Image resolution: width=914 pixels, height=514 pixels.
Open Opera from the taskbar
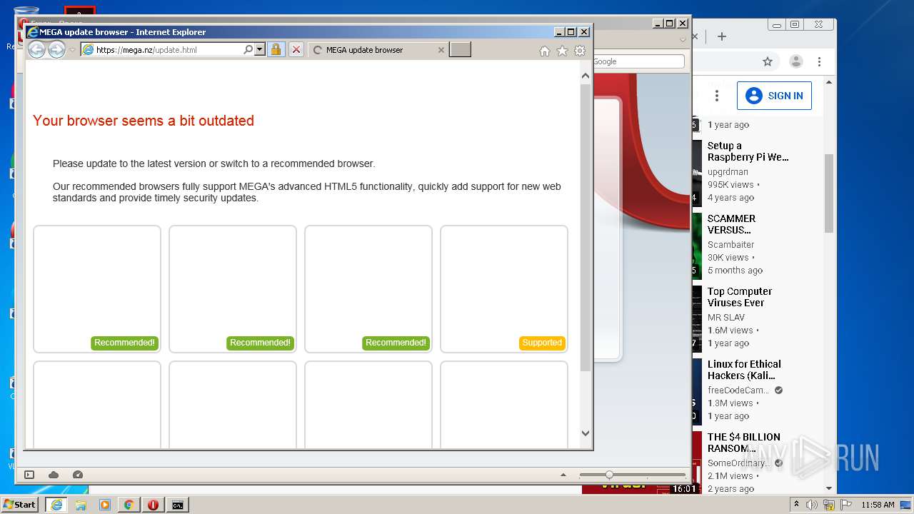tap(153, 505)
